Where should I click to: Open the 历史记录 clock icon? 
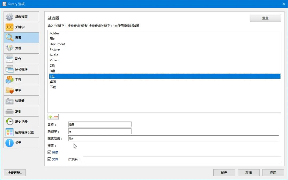point(9,122)
